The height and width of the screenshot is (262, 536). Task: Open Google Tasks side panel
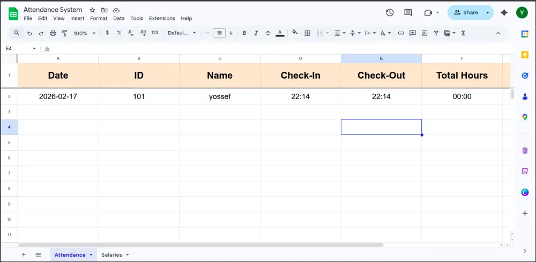(525, 76)
